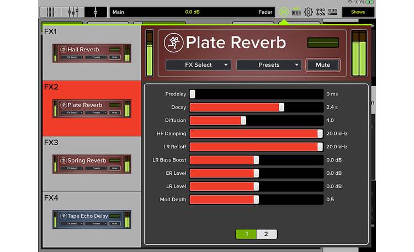The image size is (414, 252).
Task: Open the view groups icon
Action: (333, 12)
